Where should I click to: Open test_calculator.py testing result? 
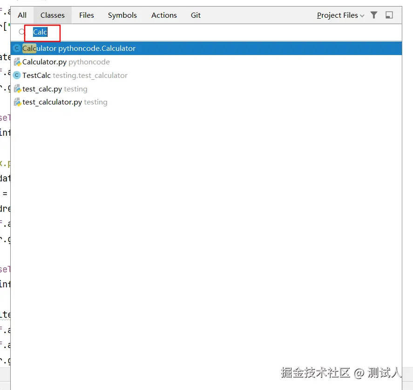click(206, 102)
